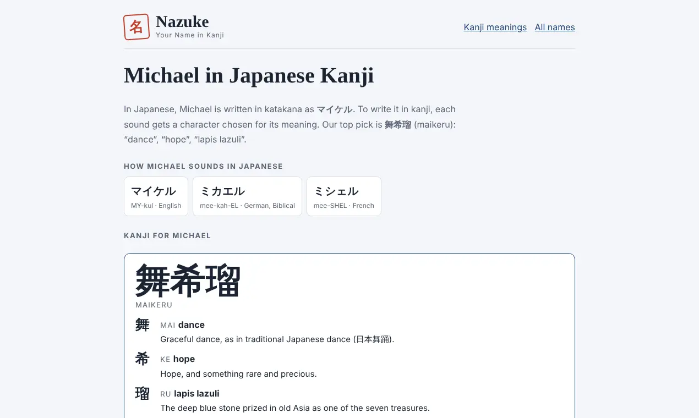Click the Nazuke site title

click(x=182, y=21)
